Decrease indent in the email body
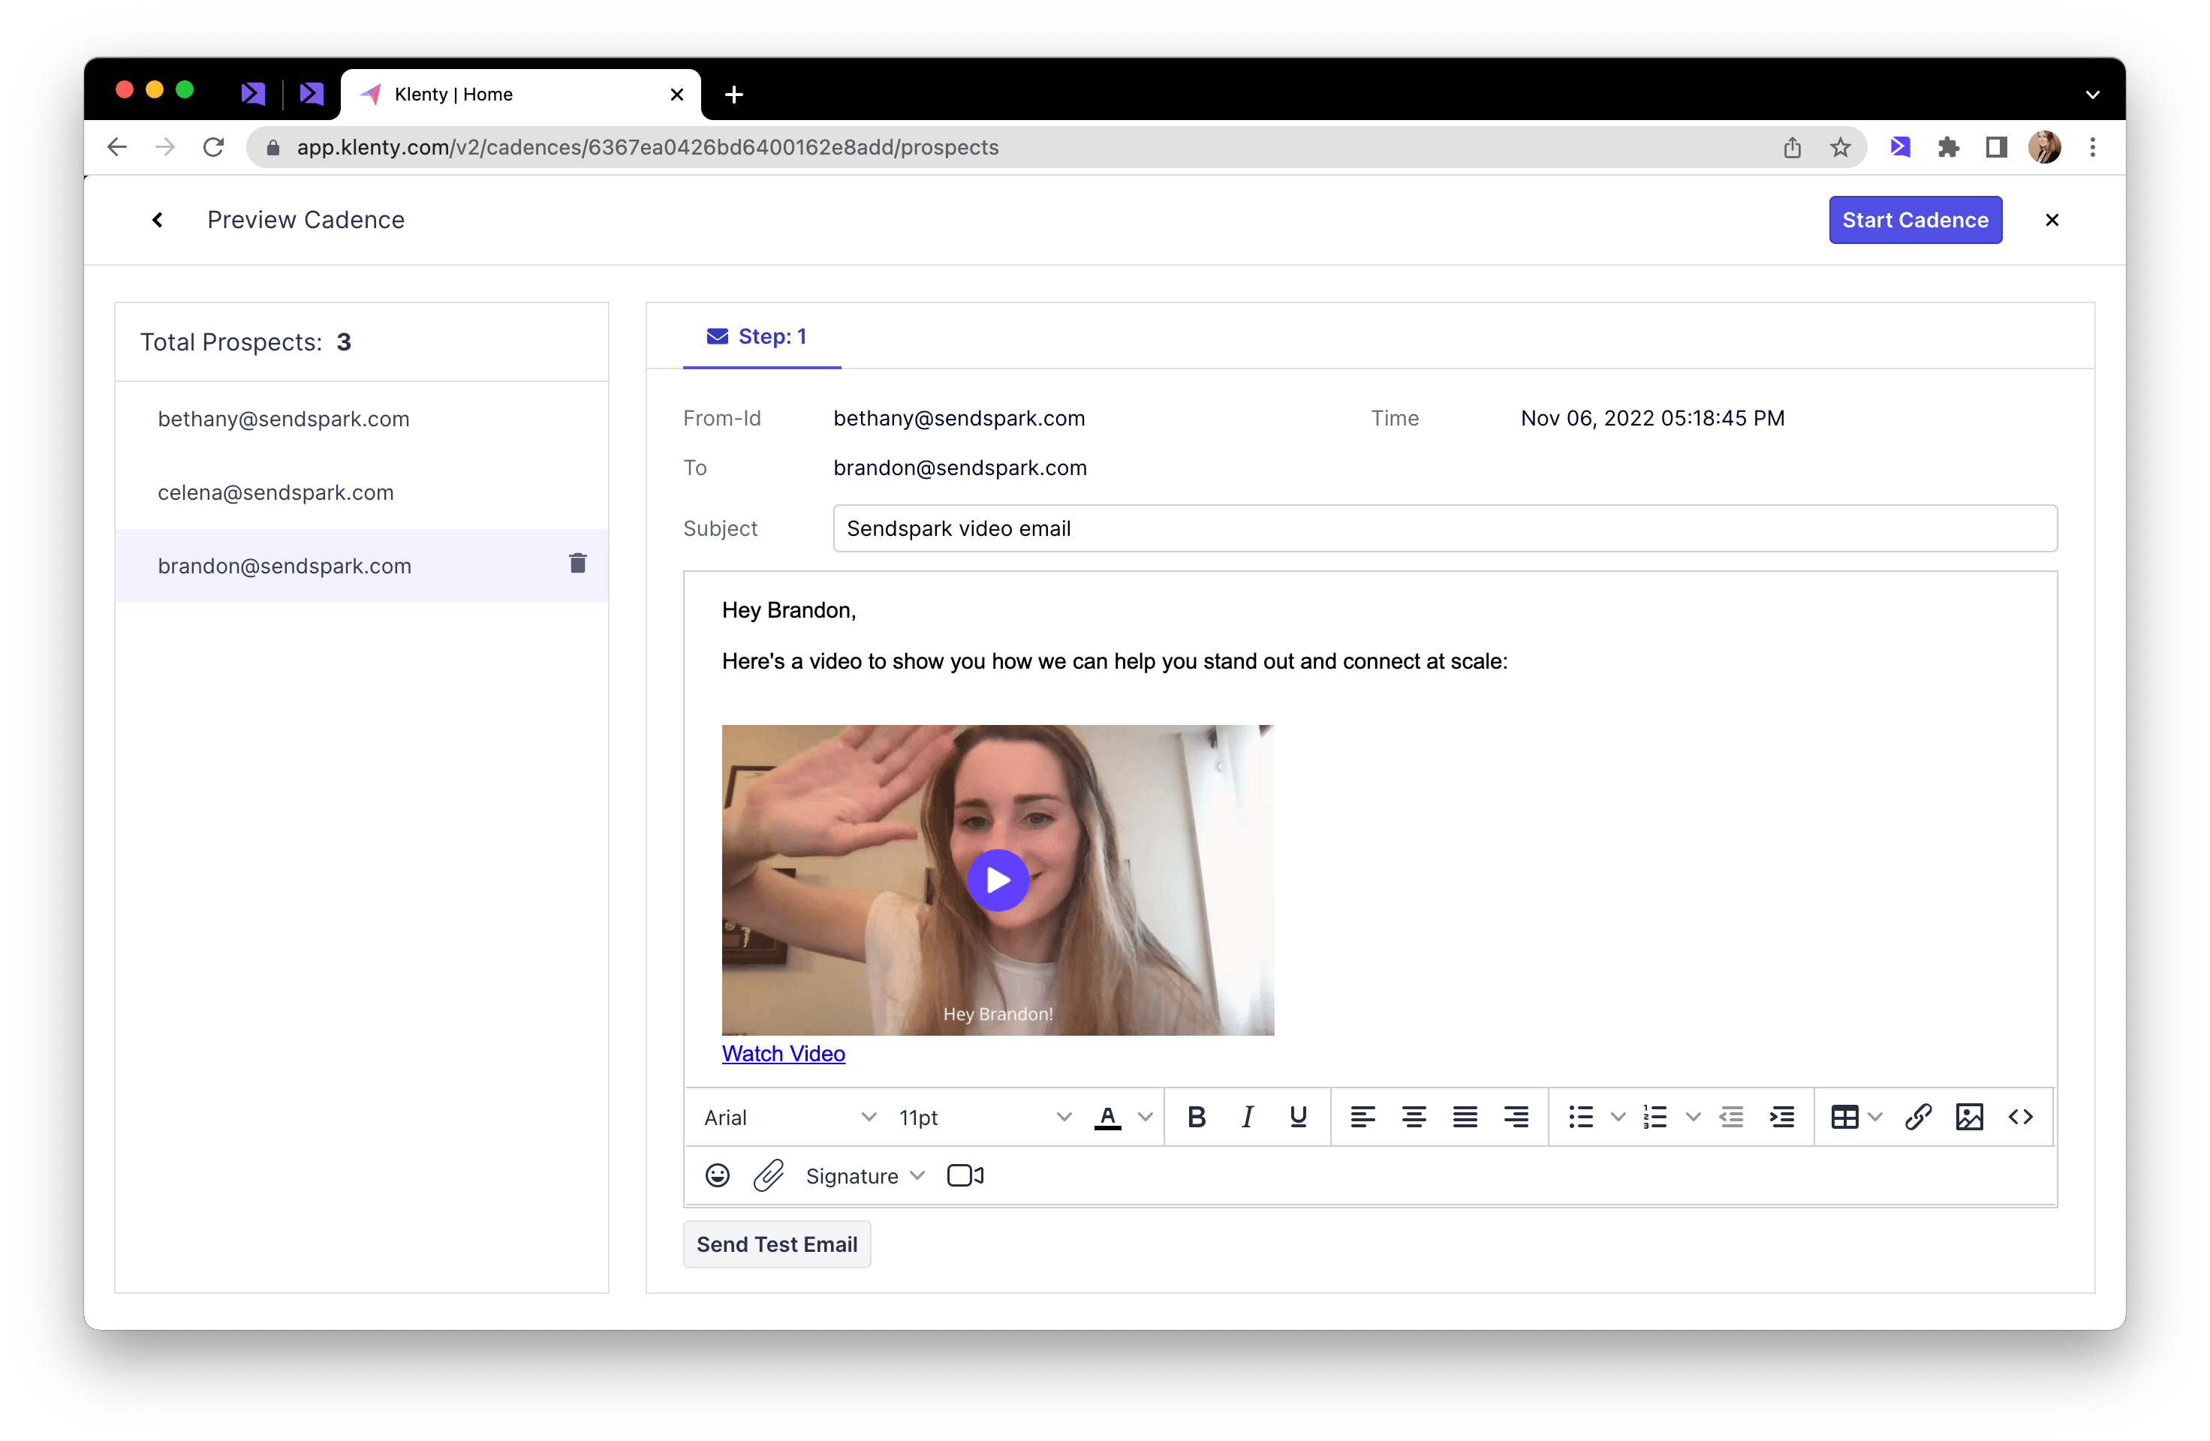The width and height of the screenshot is (2210, 1441). (x=1731, y=1117)
